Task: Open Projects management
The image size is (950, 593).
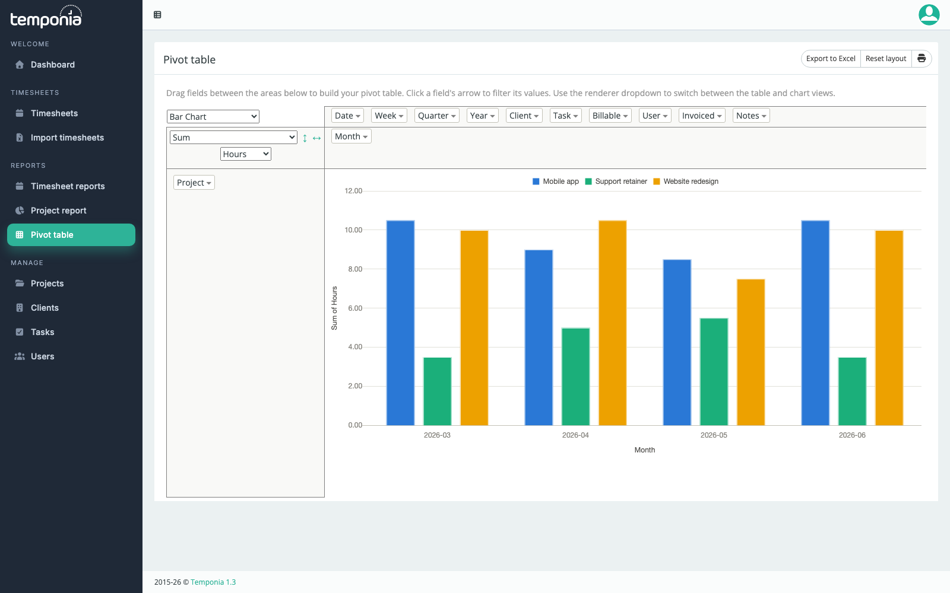Action: tap(71, 283)
